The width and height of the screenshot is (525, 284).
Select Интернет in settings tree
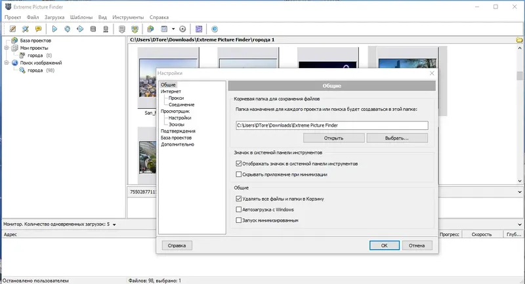coord(171,91)
